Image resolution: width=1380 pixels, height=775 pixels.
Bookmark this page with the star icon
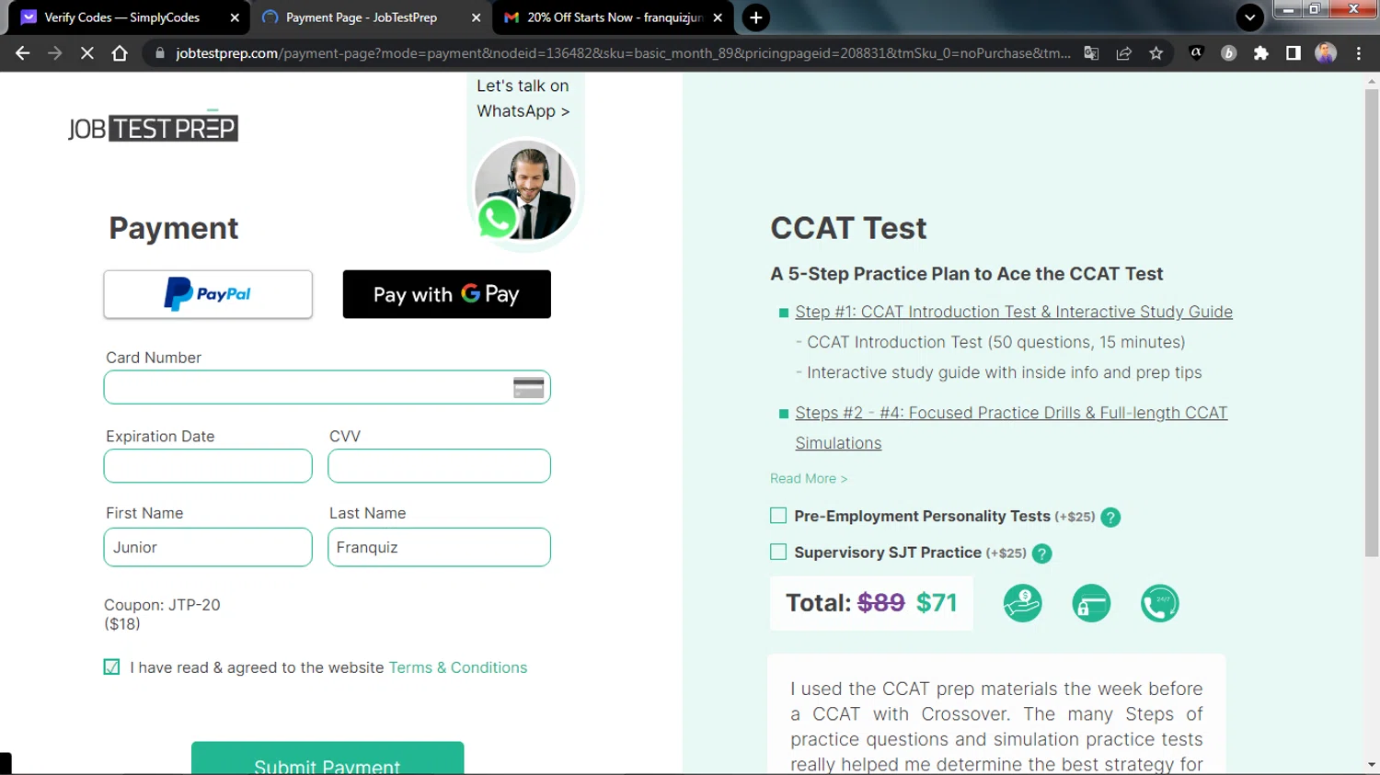pyautogui.click(x=1156, y=53)
